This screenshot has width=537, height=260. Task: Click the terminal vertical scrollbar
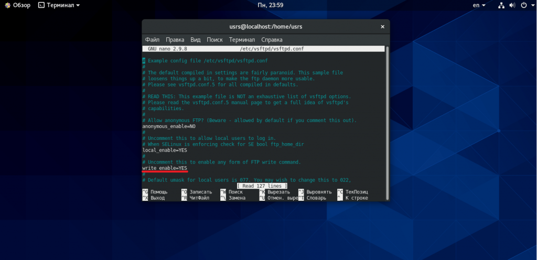388,123
